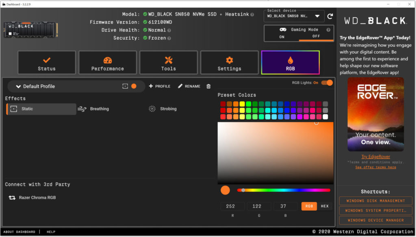Click About Dashboard in the footer
Viewport: 416px width, 237px height.
(x=19, y=232)
